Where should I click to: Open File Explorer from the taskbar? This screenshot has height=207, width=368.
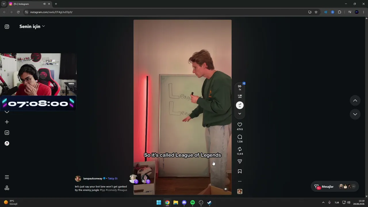click(176, 202)
